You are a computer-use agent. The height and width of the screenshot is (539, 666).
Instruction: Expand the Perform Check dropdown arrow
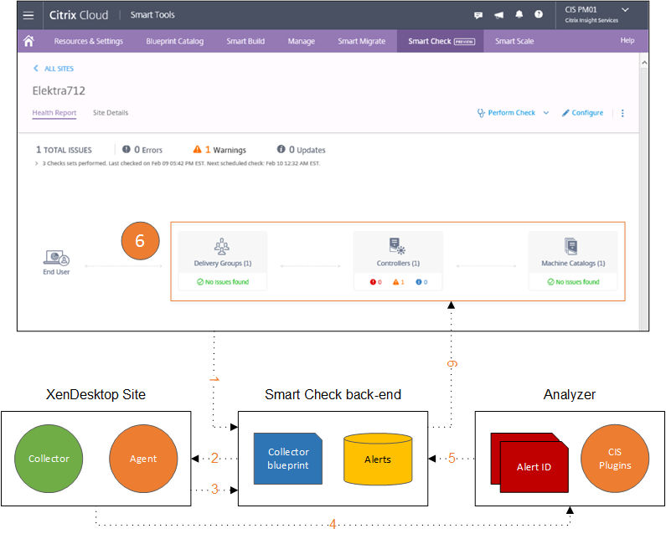(546, 113)
